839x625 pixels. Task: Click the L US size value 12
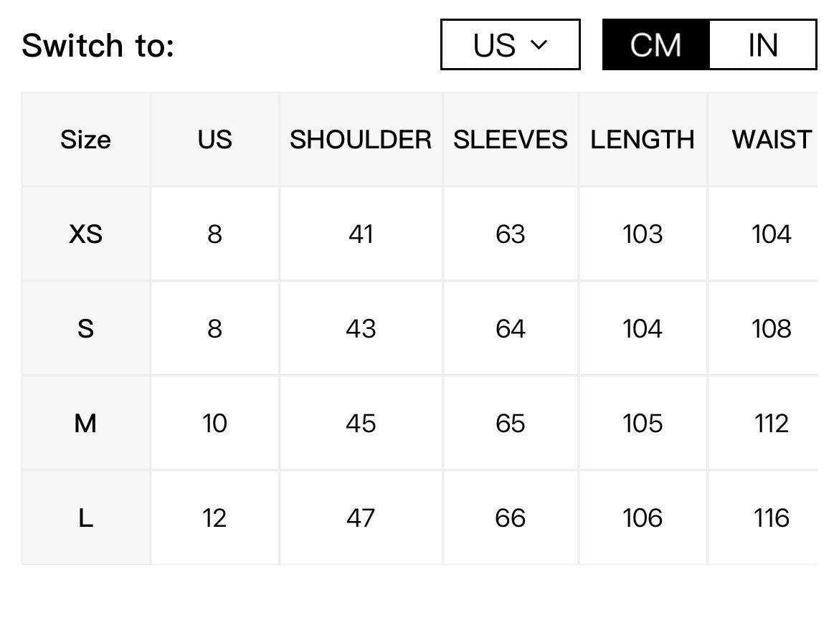click(214, 517)
